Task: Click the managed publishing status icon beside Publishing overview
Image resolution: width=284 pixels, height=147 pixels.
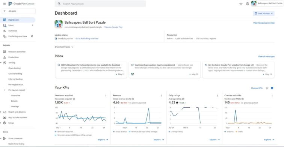Action: click(32, 36)
